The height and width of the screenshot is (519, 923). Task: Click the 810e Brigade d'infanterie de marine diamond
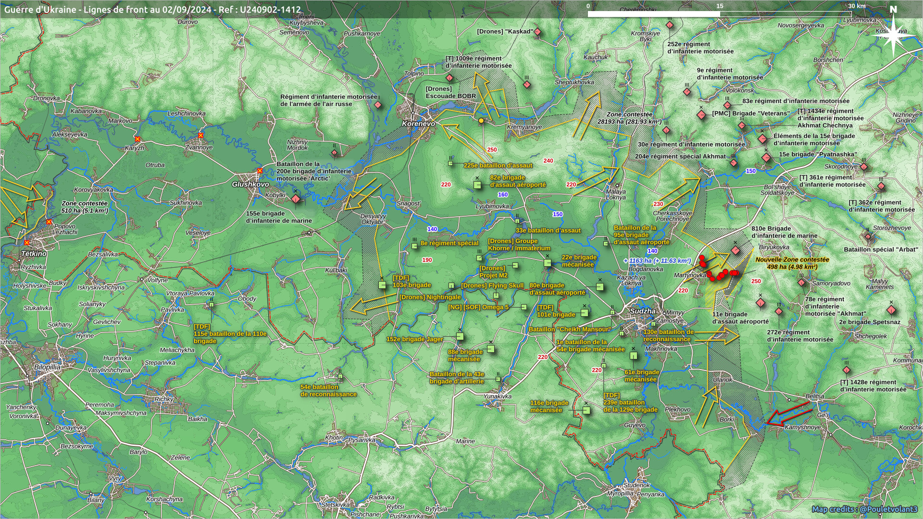click(x=735, y=250)
